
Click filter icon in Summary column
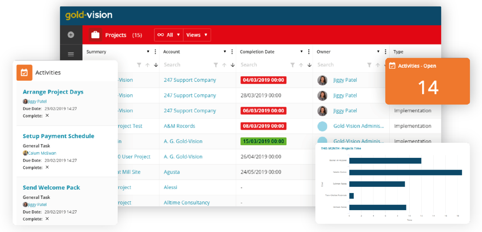click(139, 65)
